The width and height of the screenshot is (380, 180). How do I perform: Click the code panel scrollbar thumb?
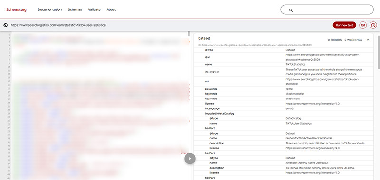[x=189, y=34]
